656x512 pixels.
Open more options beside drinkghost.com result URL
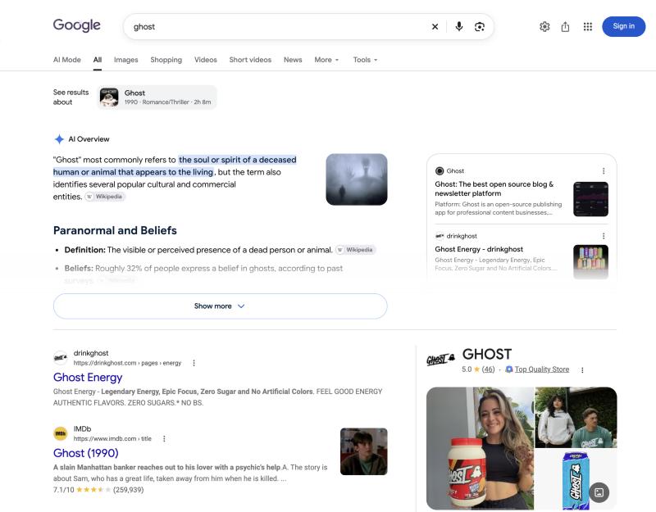(x=194, y=363)
